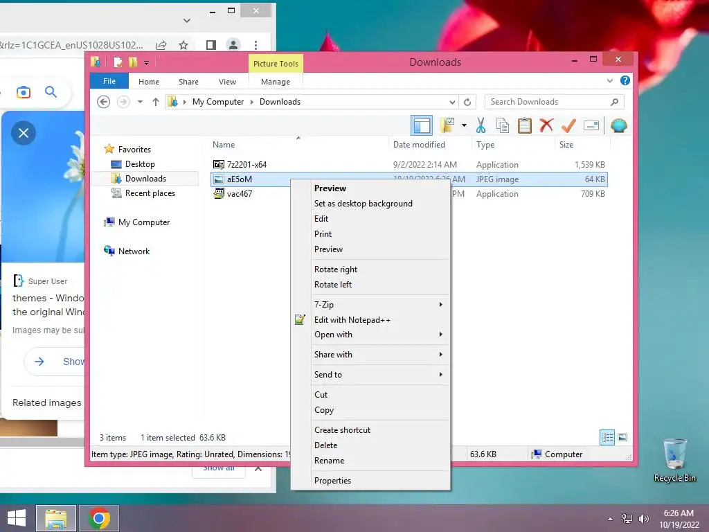Click the orange checkmark Properties icon
The image size is (709, 532).
pos(568,125)
